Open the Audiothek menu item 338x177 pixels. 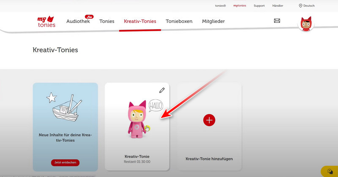pyautogui.click(x=78, y=21)
